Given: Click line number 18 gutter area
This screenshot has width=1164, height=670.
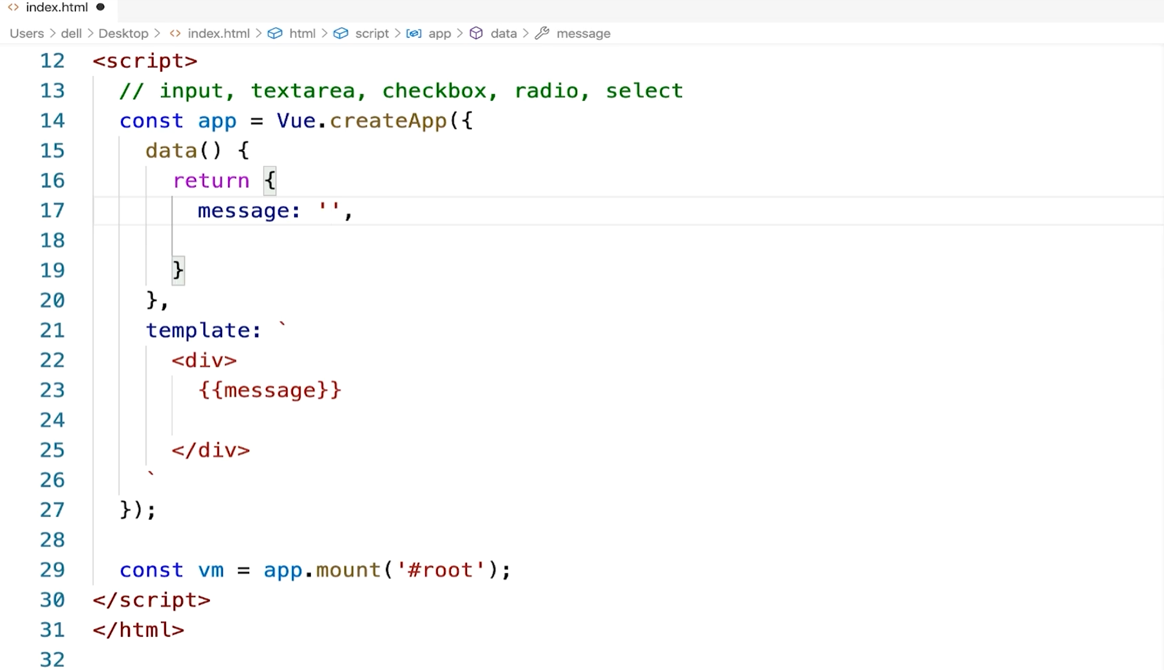Looking at the screenshot, I should tap(53, 241).
